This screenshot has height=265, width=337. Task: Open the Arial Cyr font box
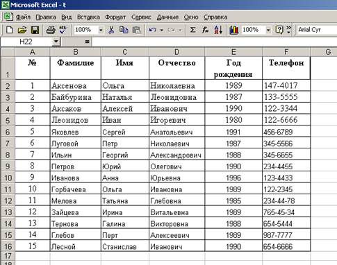(x=316, y=30)
